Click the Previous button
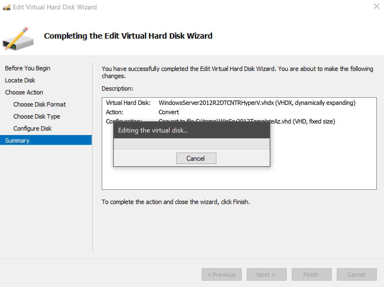 pyautogui.click(x=221, y=274)
